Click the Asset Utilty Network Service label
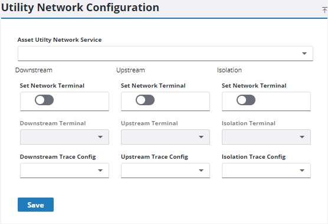The width and height of the screenshot is (328, 224). (60, 40)
